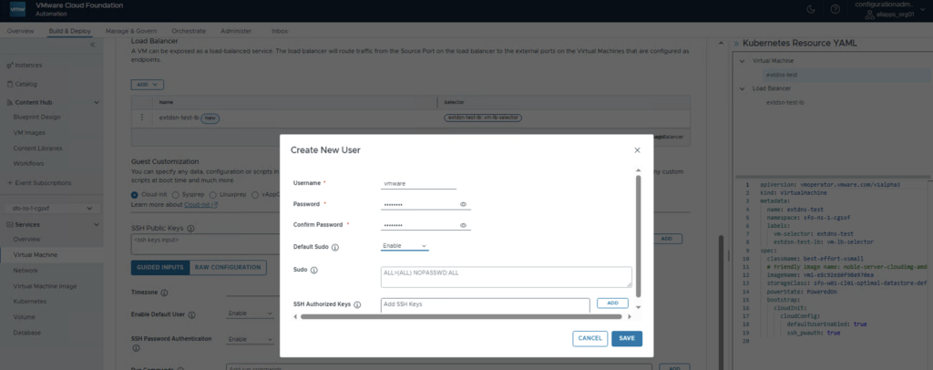Close the Create New User dialog

point(637,149)
